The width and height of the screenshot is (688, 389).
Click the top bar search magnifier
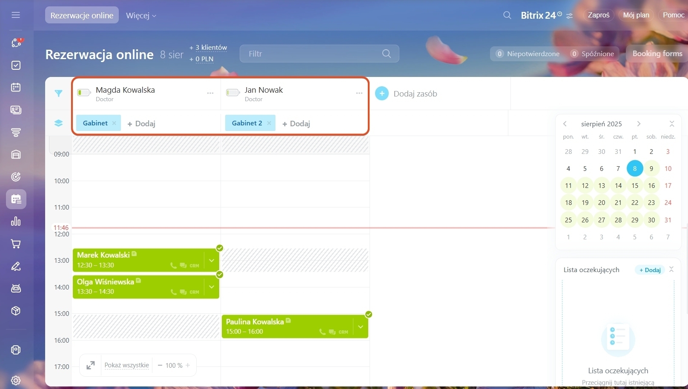(507, 15)
